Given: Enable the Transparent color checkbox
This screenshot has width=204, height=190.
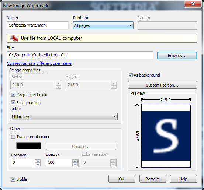Looking at the screenshot, I should 13,137.
